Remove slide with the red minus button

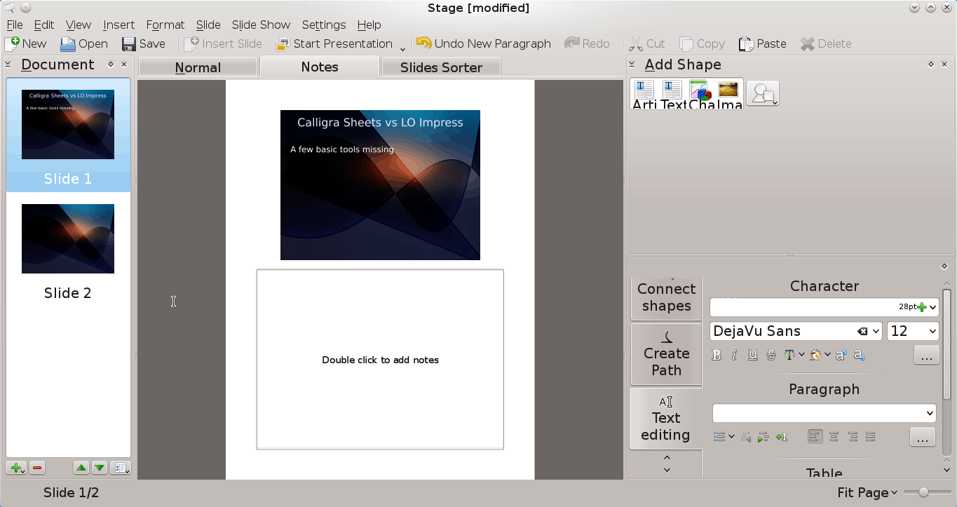pos(38,468)
